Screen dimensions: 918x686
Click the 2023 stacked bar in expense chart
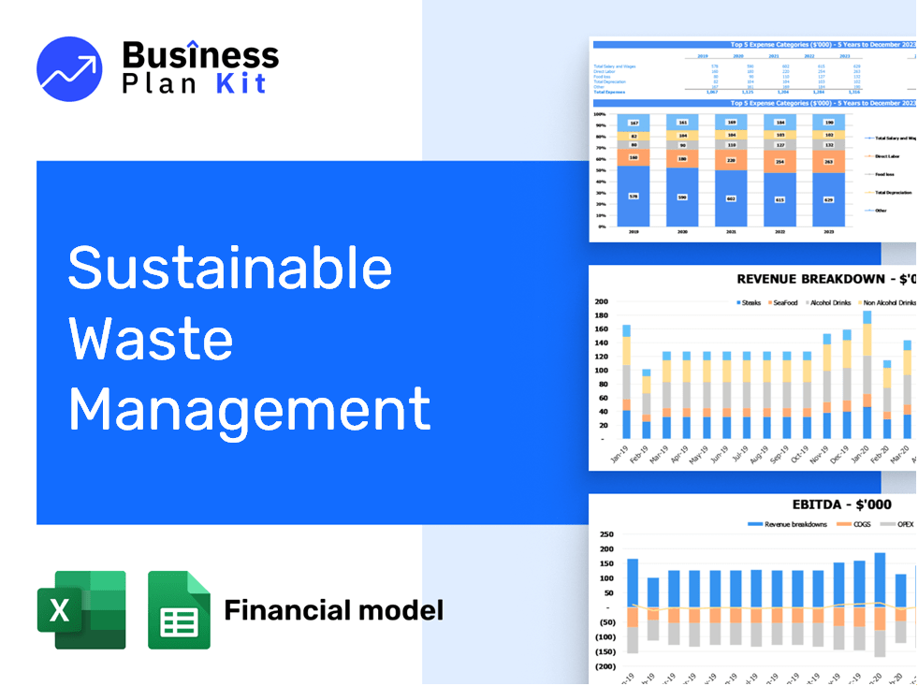(x=829, y=170)
